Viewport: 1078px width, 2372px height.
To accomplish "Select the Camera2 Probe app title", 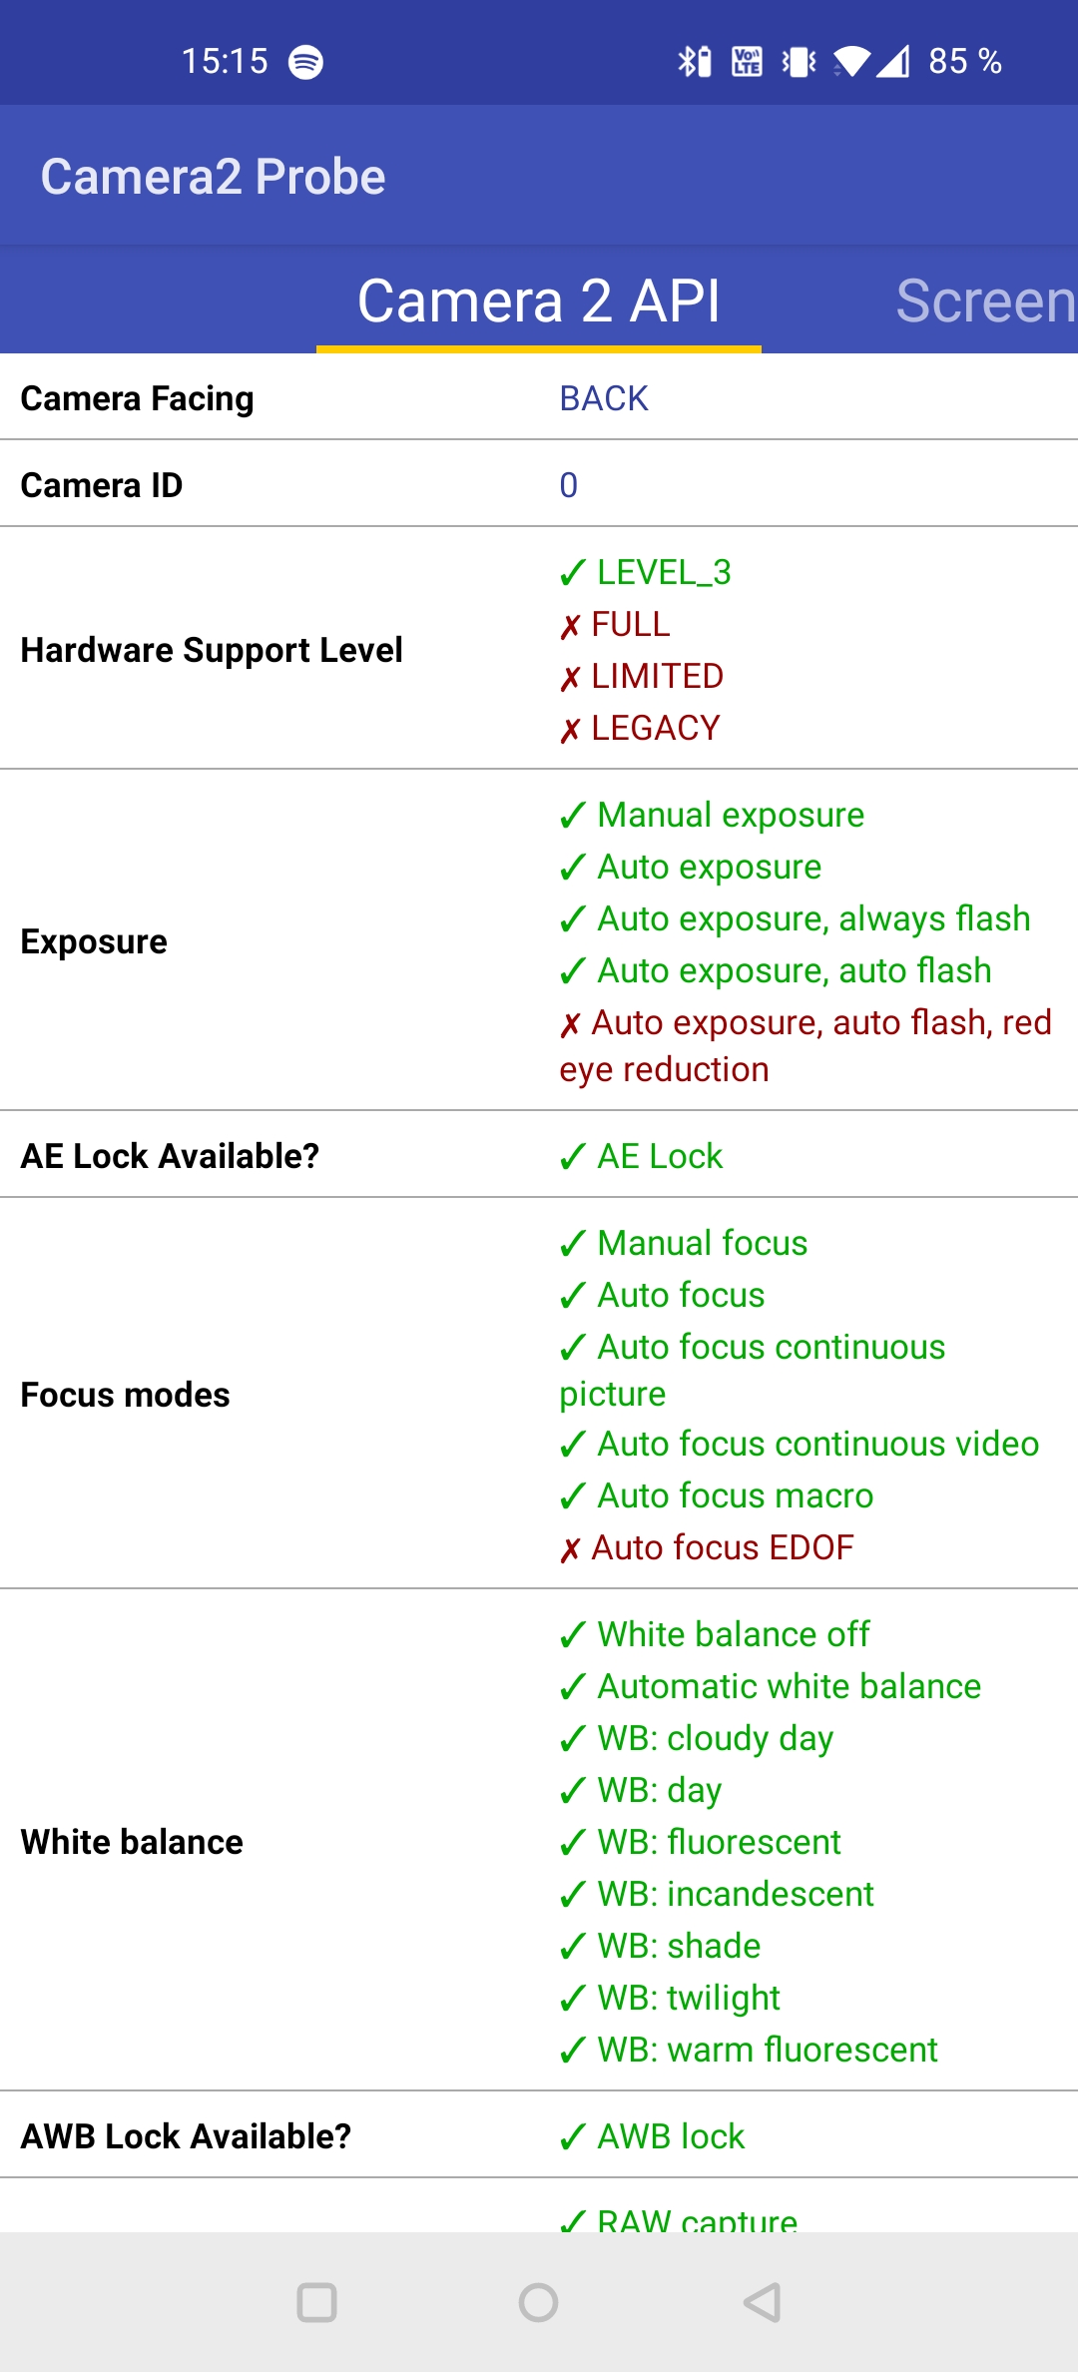I will tap(213, 177).
